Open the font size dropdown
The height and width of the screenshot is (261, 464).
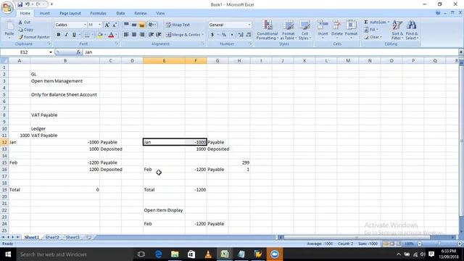(100, 25)
